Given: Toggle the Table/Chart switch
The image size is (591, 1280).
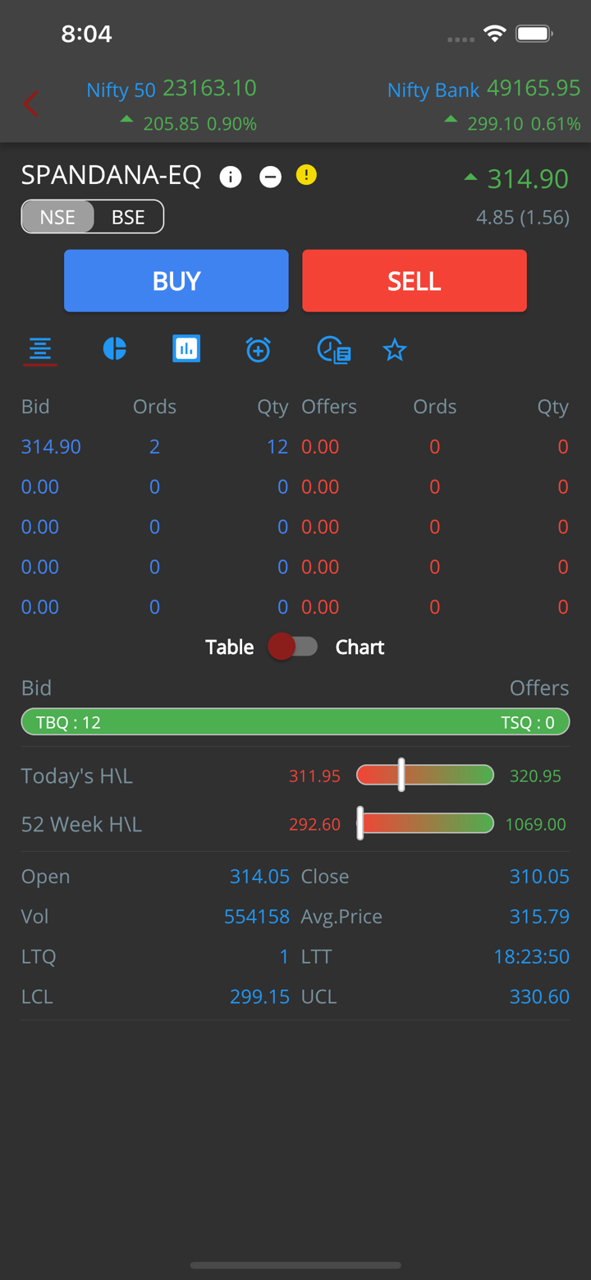Looking at the screenshot, I should (293, 647).
